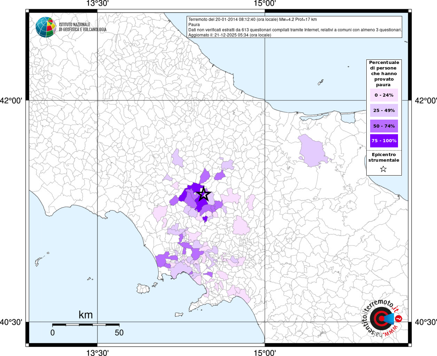Image resolution: width=437 pixels, height=356 pixels.
Task: Click the 'Aggiornato il: 21-12-2025' update line
Action: 229,35
